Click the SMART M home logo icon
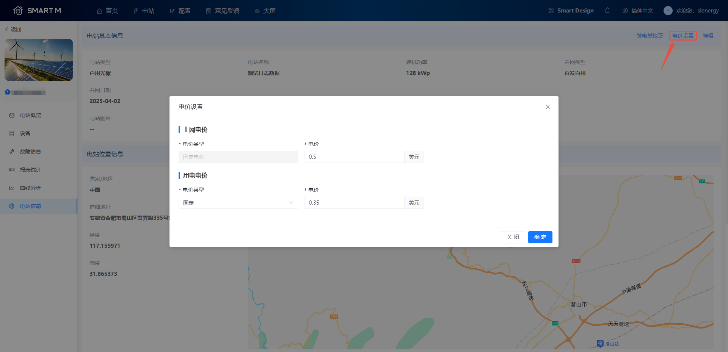This screenshot has height=352, width=728. tap(18, 11)
